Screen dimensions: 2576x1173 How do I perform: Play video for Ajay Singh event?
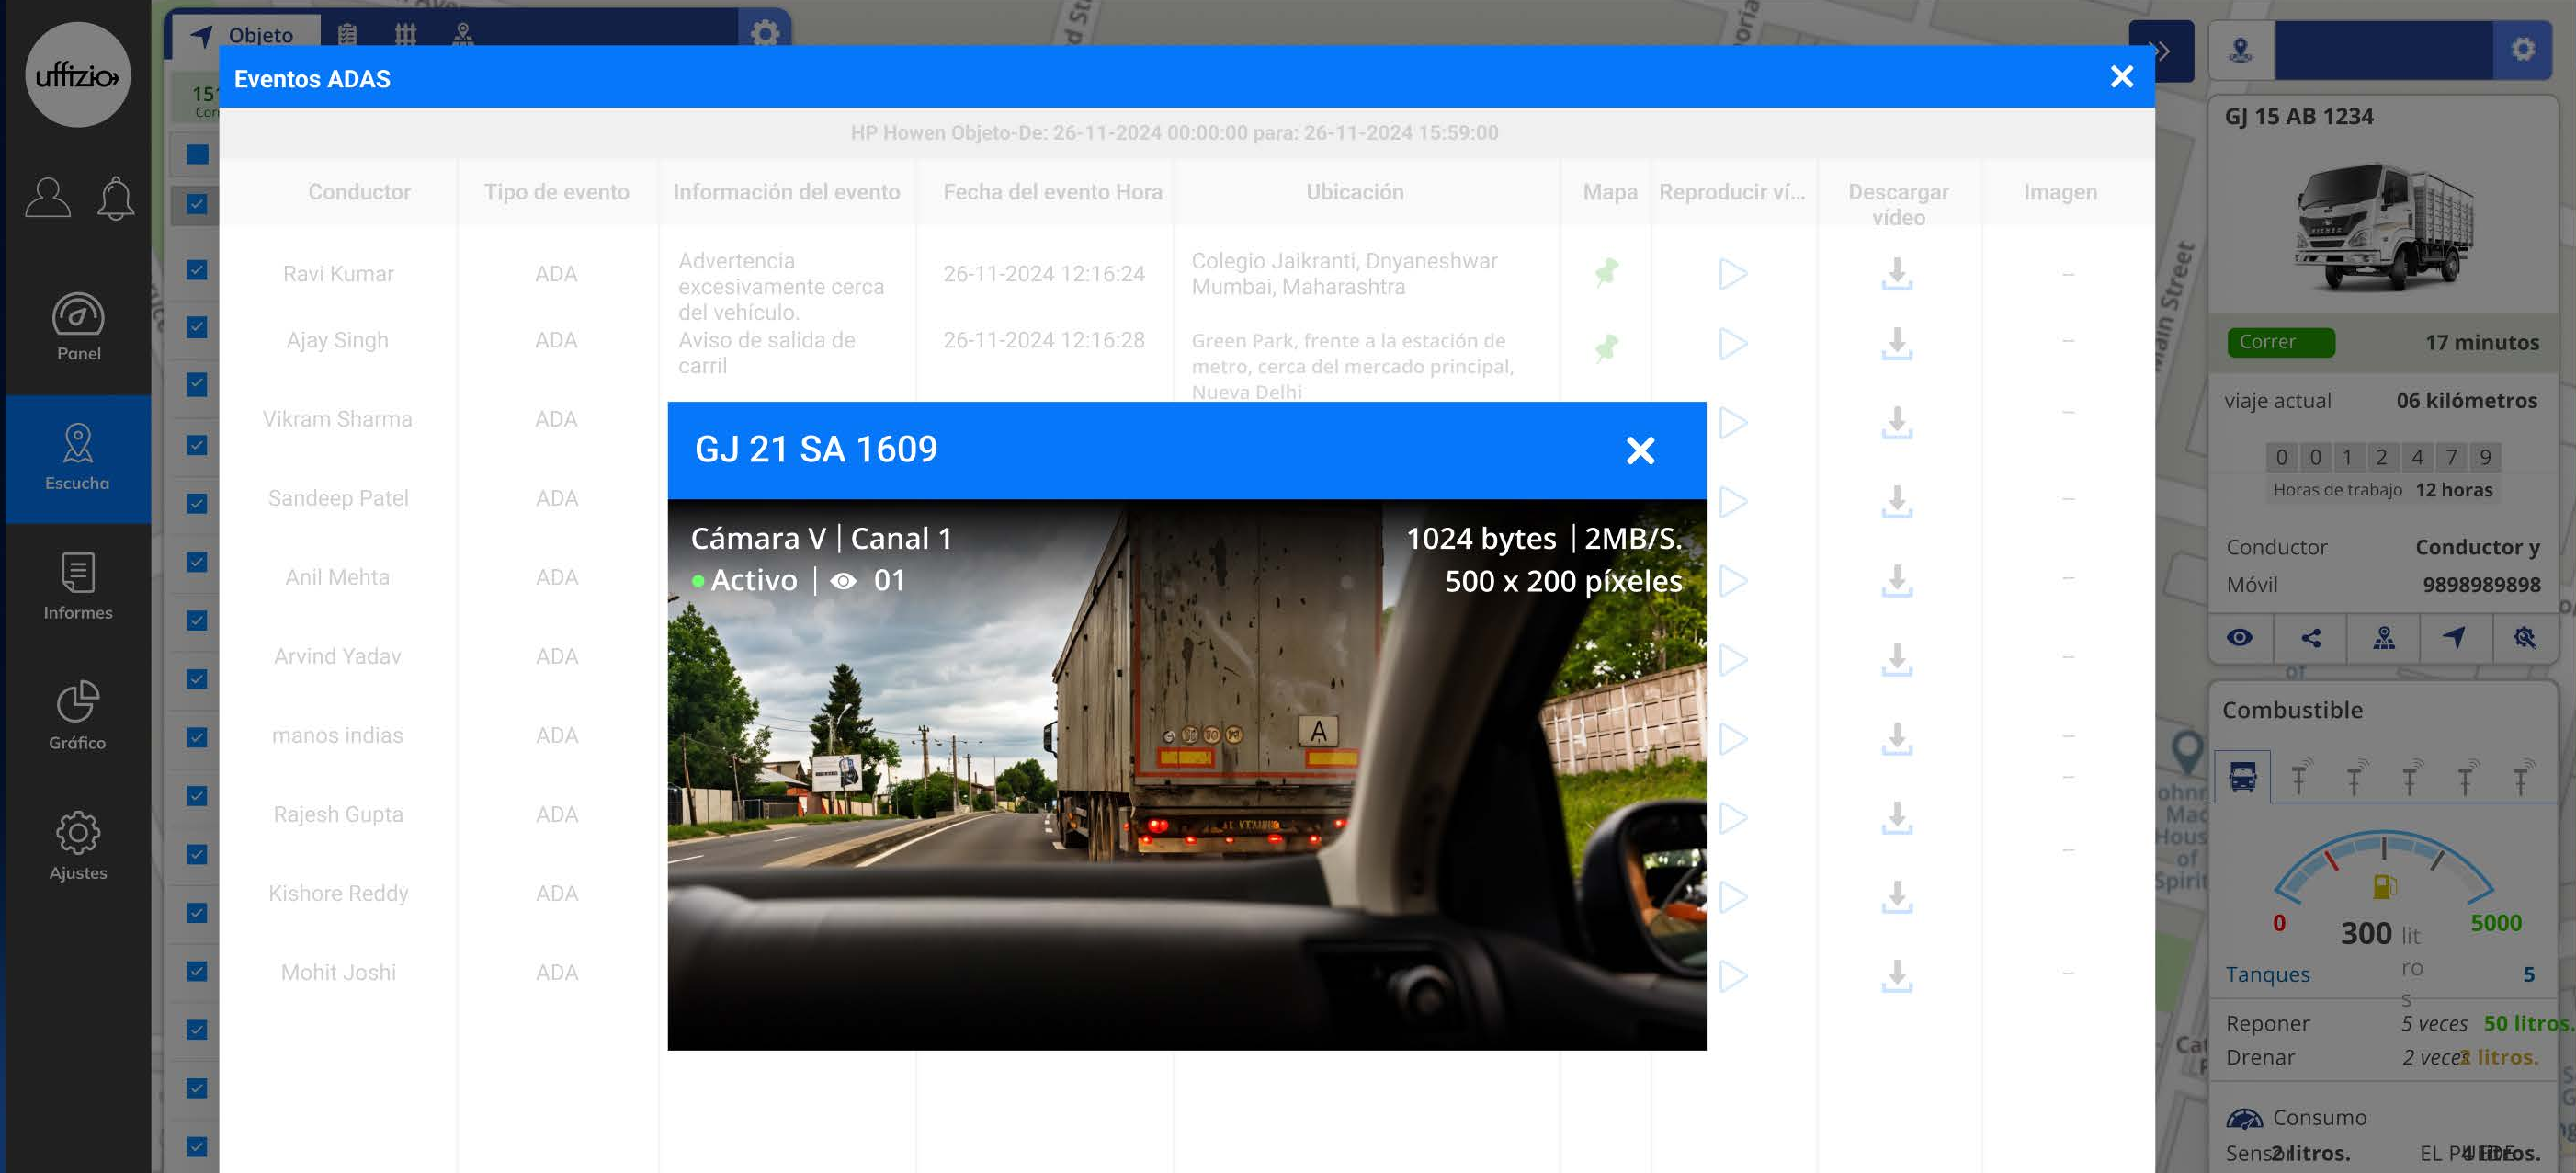click(1733, 344)
